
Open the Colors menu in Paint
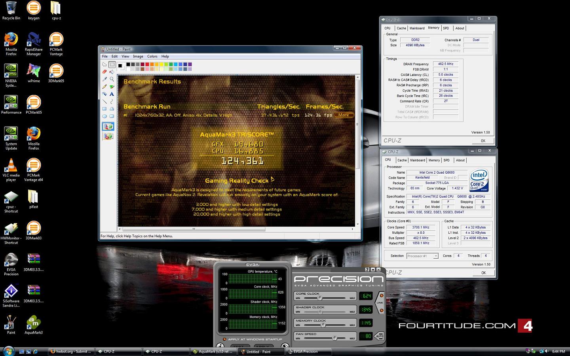coord(152,57)
